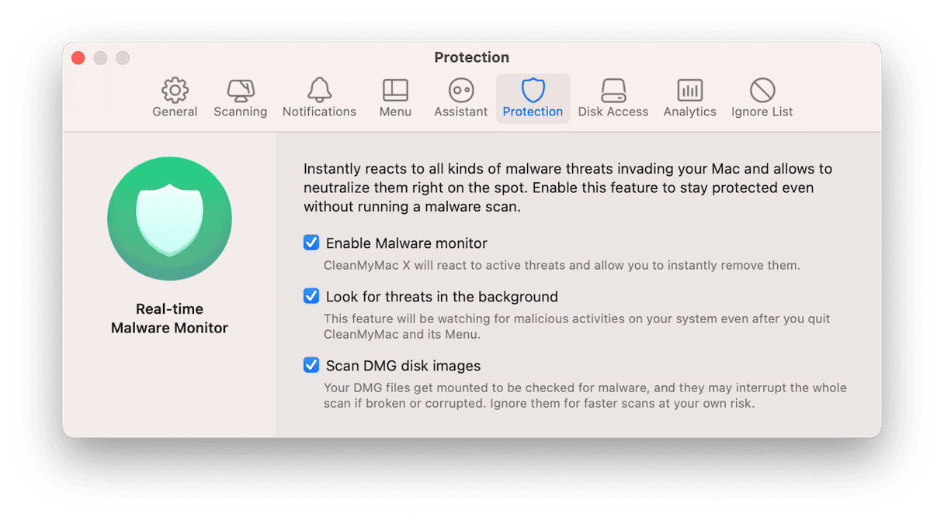This screenshot has height=520, width=944.
Task: Uncheck the Enable Malware monitor checkbox
Action: 311,243
